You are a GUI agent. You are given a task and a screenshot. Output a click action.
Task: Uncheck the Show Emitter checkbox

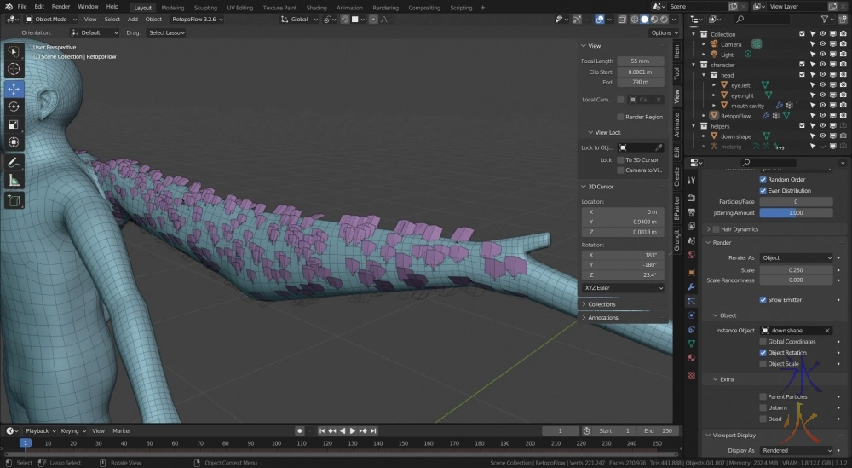pyautogui.click(x=763, y=300)
